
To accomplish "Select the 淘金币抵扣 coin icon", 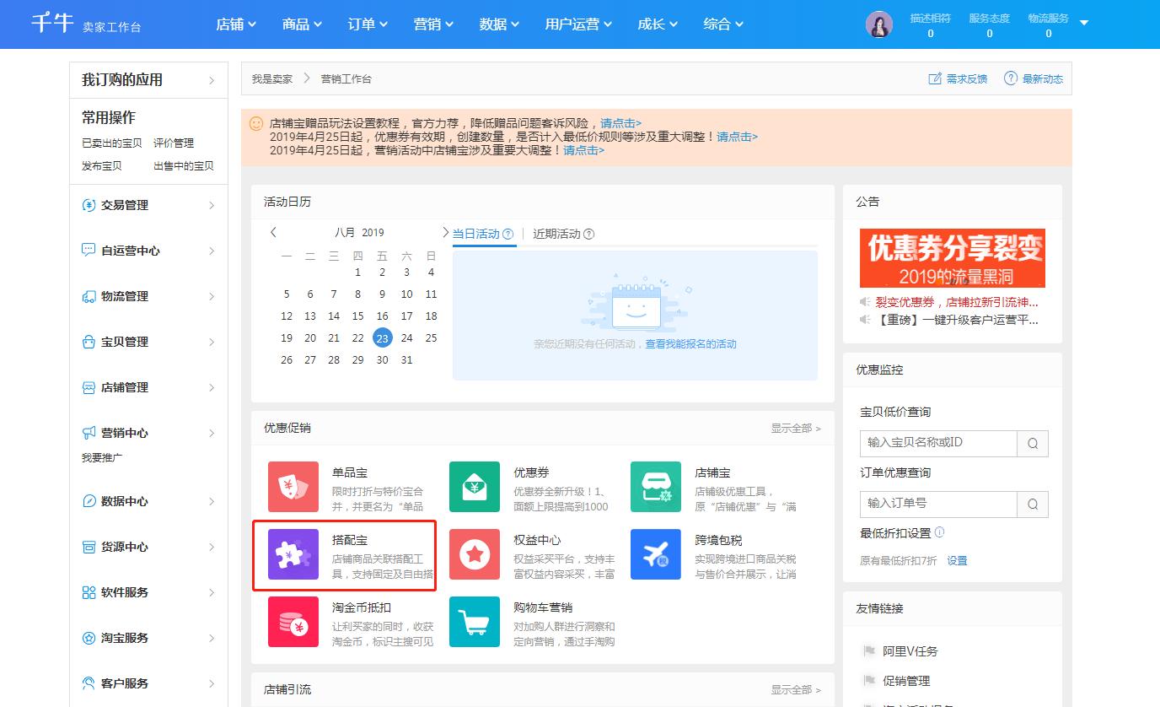I will point(293,623).
